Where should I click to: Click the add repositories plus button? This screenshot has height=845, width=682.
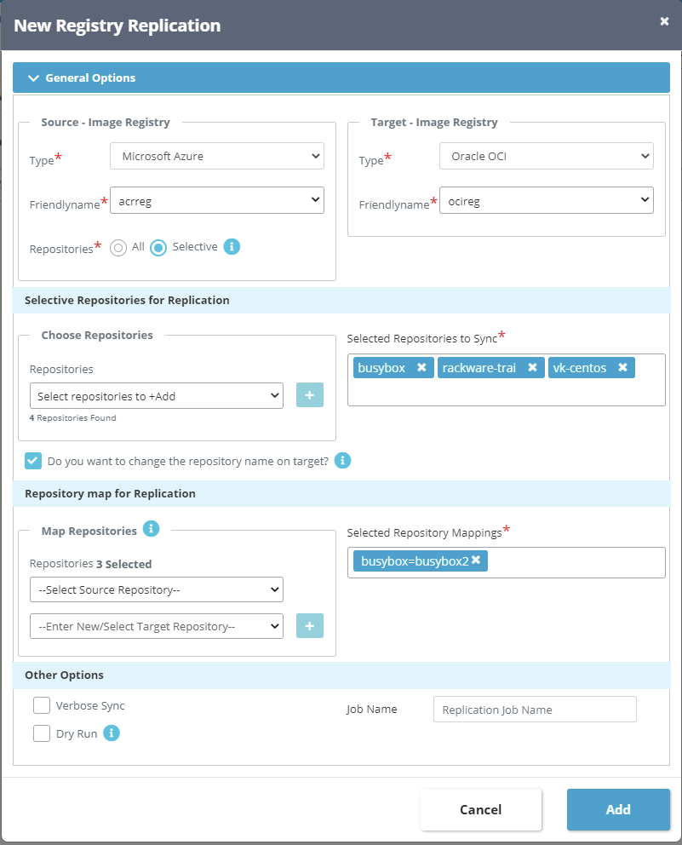pyautogui.click(x=309, y=394)
